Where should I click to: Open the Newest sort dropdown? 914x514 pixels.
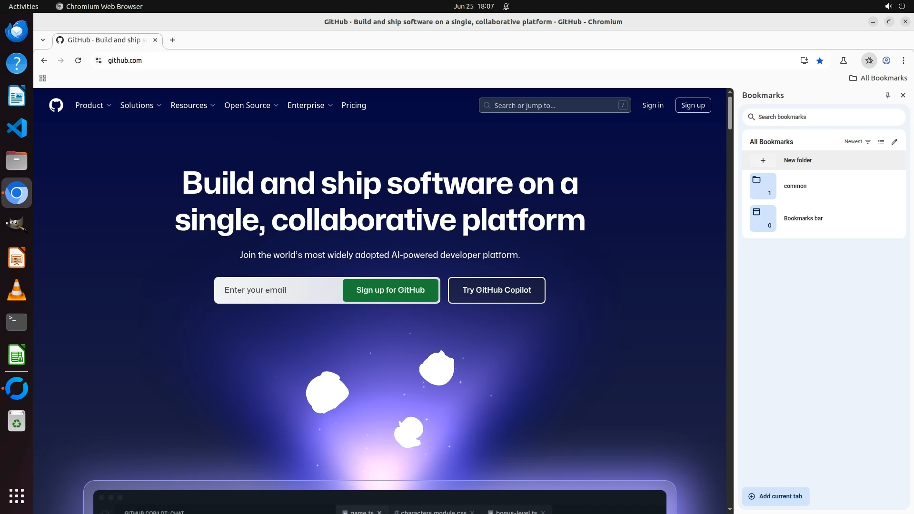[x=857, y=142]
